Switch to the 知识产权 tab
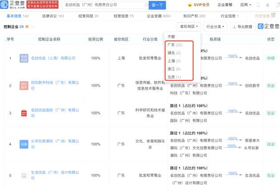 [194, 16]
